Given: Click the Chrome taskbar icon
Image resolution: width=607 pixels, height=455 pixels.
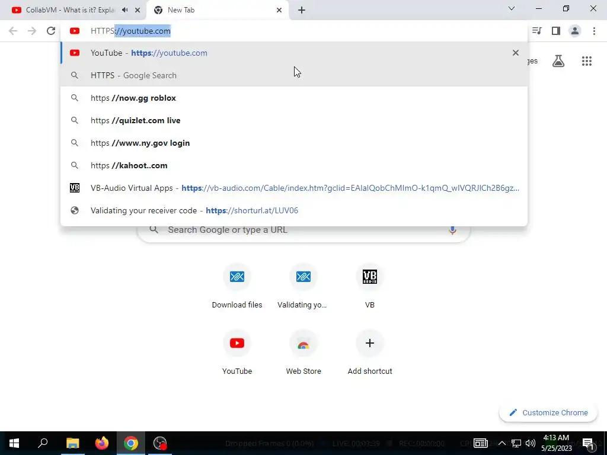Looking at the screenshot, I should click(x=131, y=443).
